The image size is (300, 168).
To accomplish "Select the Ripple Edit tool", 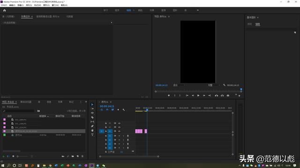I will 92,113.
